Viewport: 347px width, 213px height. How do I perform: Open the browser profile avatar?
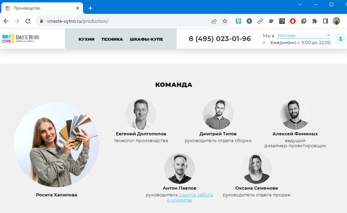337,21
